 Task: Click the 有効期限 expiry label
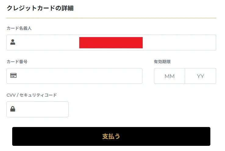(162, 62)
